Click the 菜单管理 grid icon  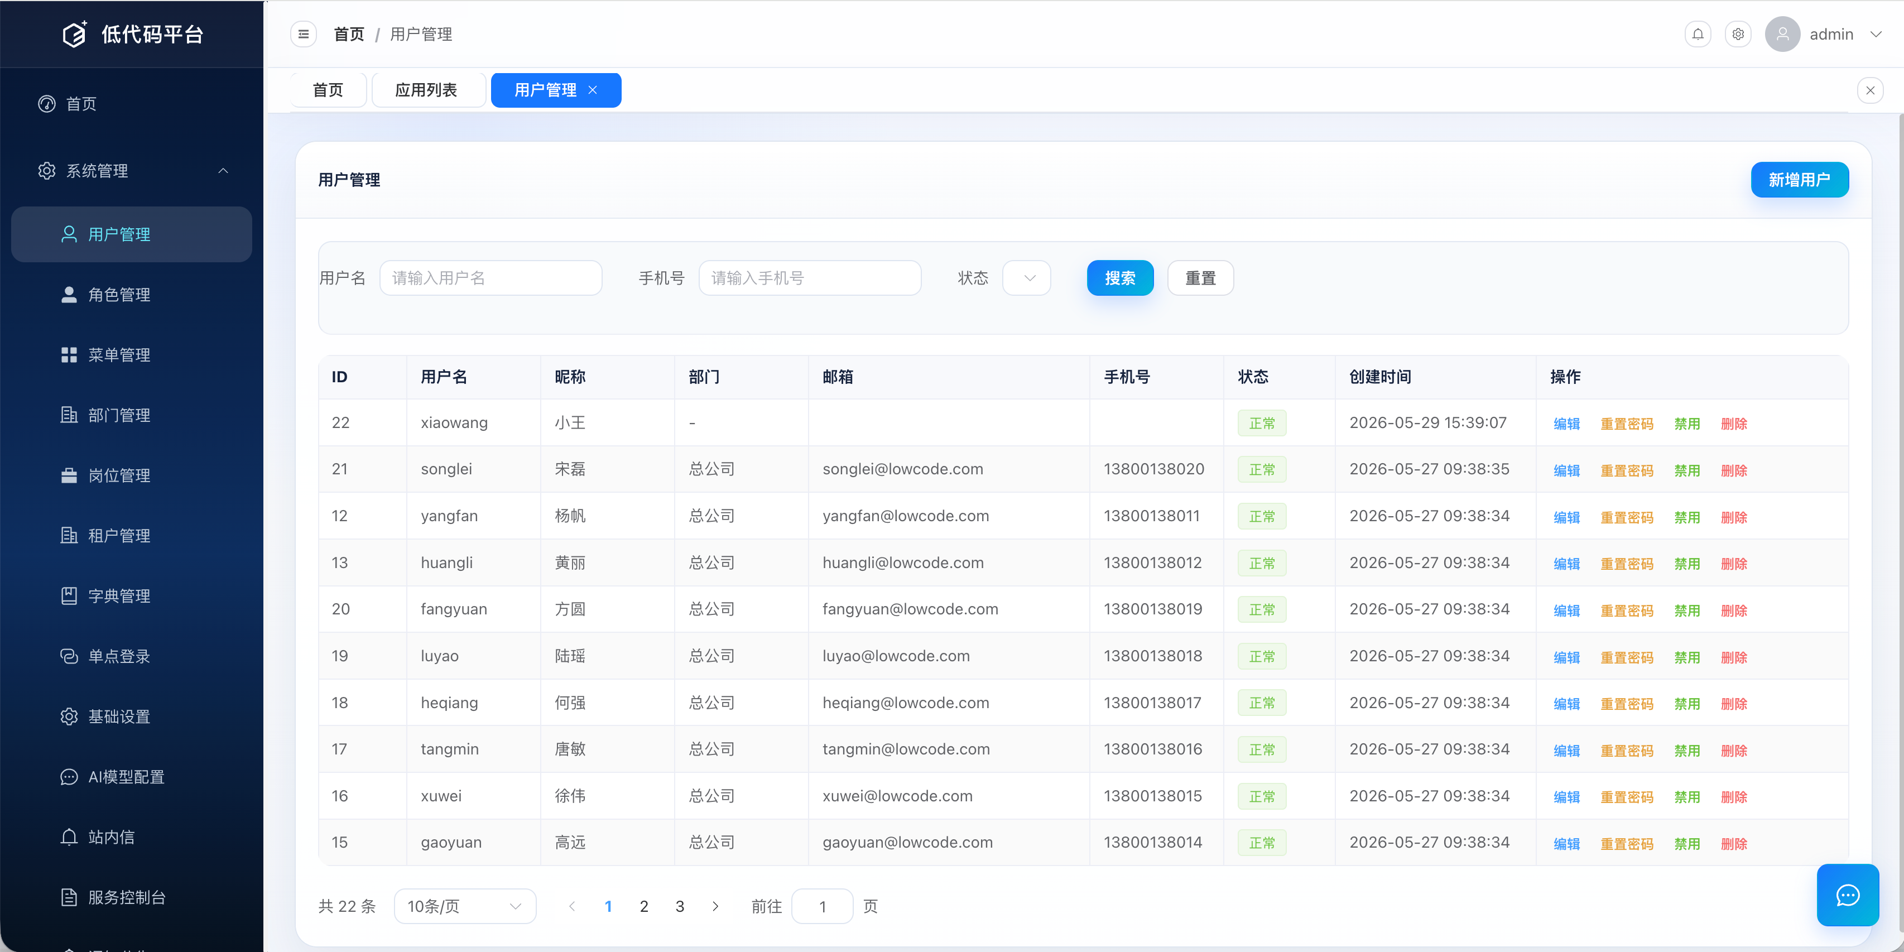(69, 355)
